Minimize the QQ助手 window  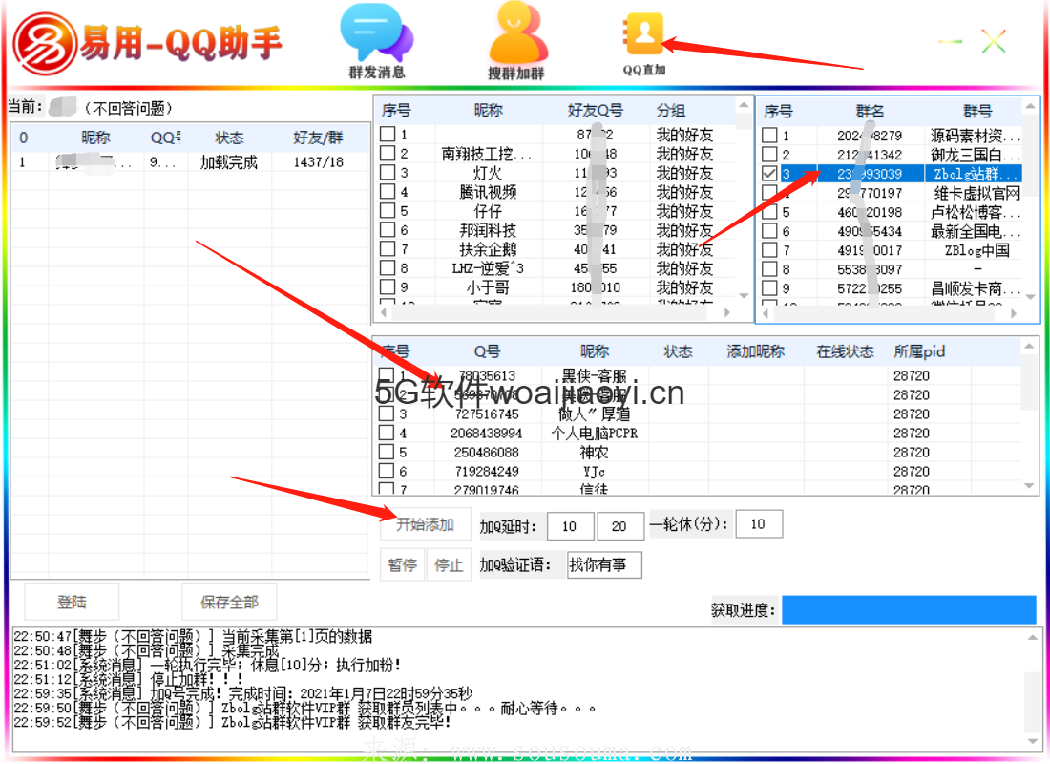950,42
